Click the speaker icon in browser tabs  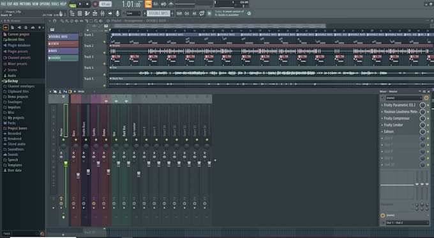[19, 27]
